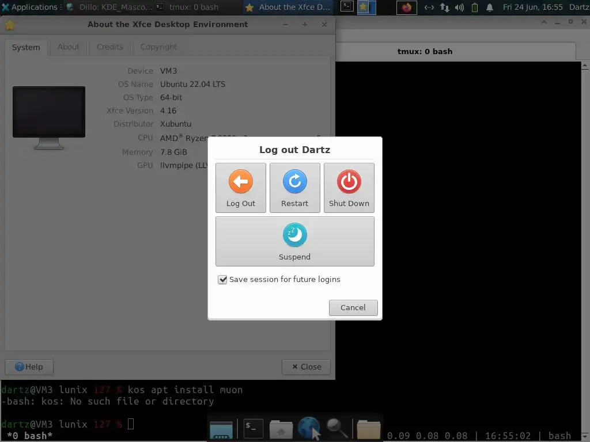
Task: Click Show Desktop icon in bottom dock
Action: (x=221, y=429)
